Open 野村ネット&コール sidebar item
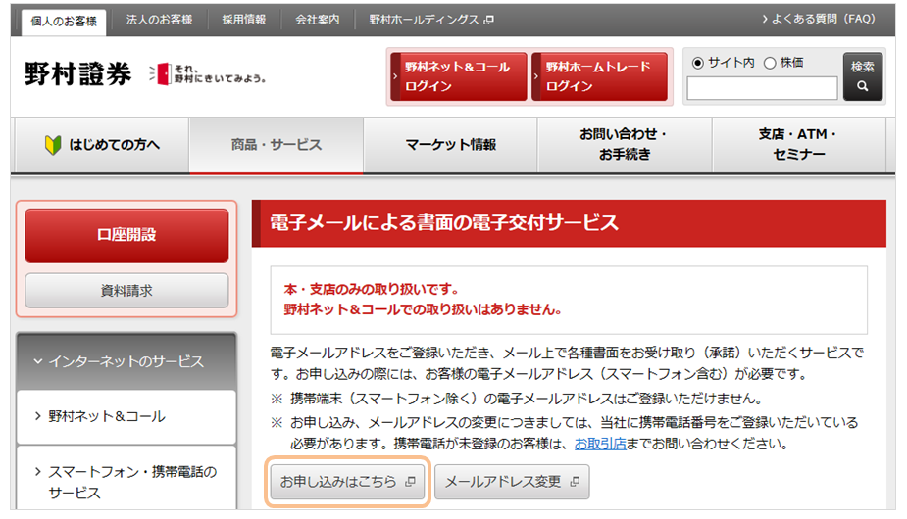The image size is (907, 519). coord(126,417)
